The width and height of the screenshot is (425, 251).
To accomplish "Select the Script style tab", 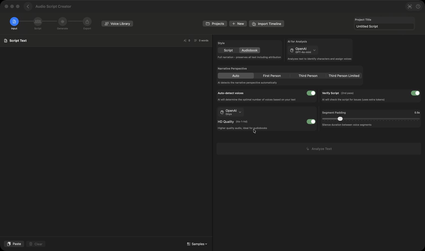I will [x=228, y=50].
